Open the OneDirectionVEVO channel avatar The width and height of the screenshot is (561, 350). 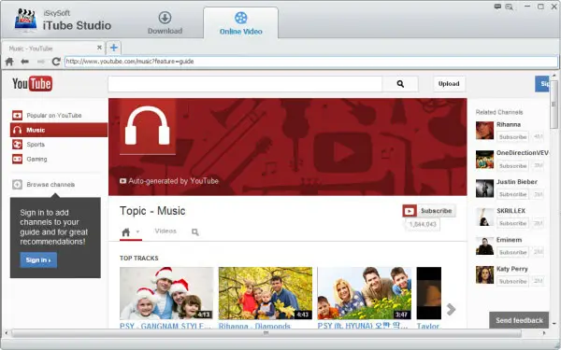pyautogui.click(x=484, y=160)
